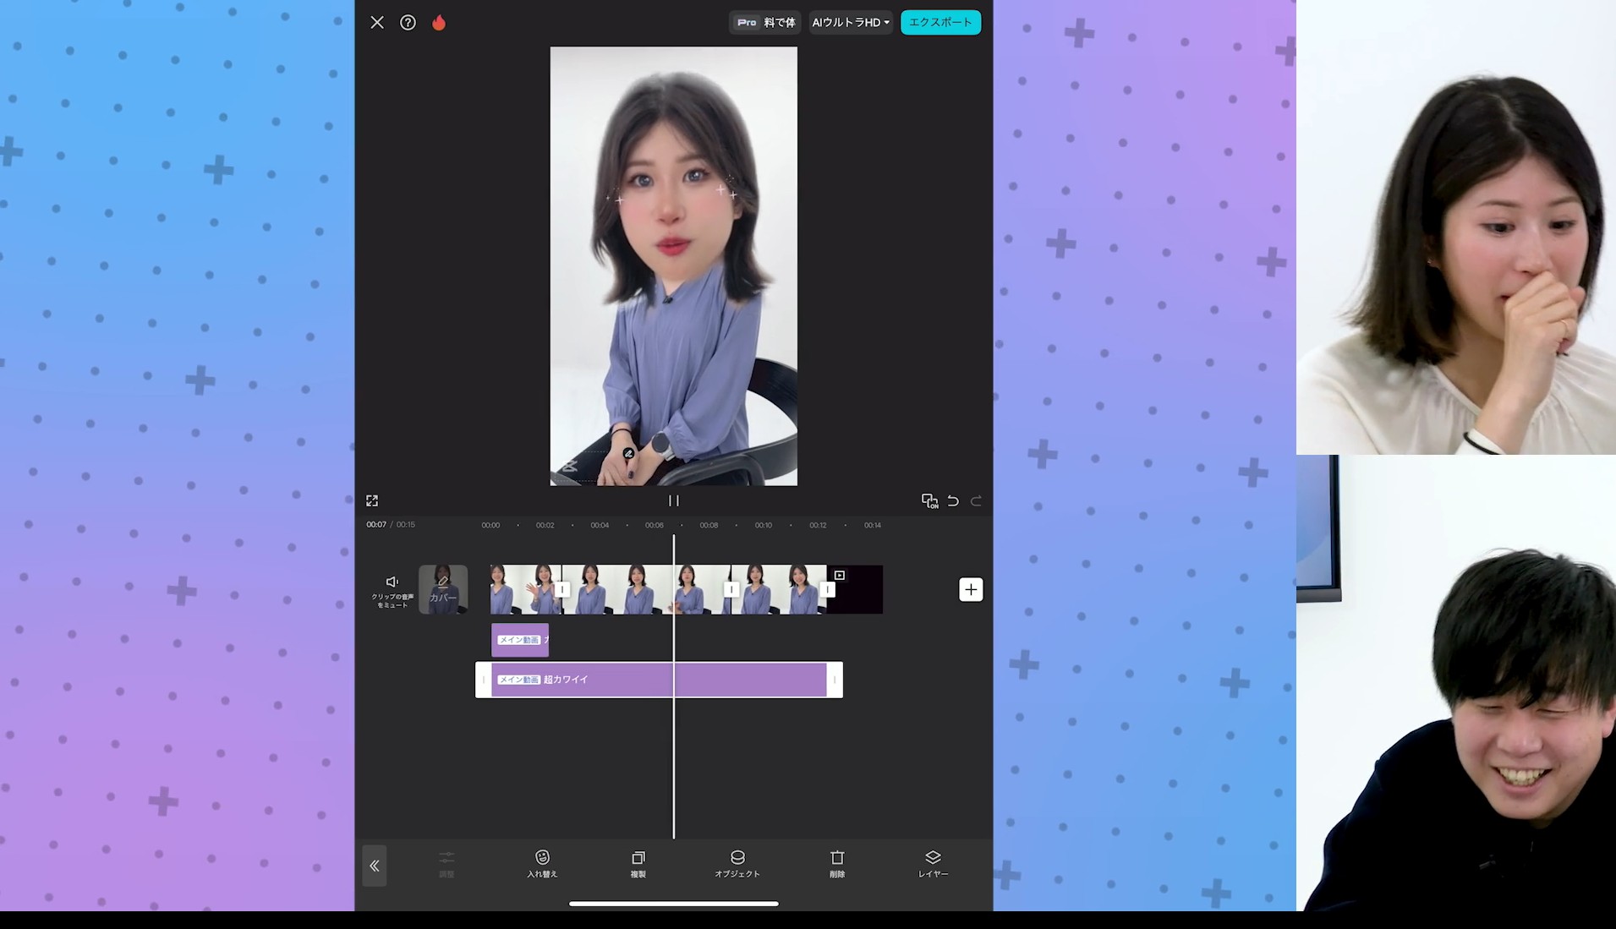Undo the last edit

953,501
